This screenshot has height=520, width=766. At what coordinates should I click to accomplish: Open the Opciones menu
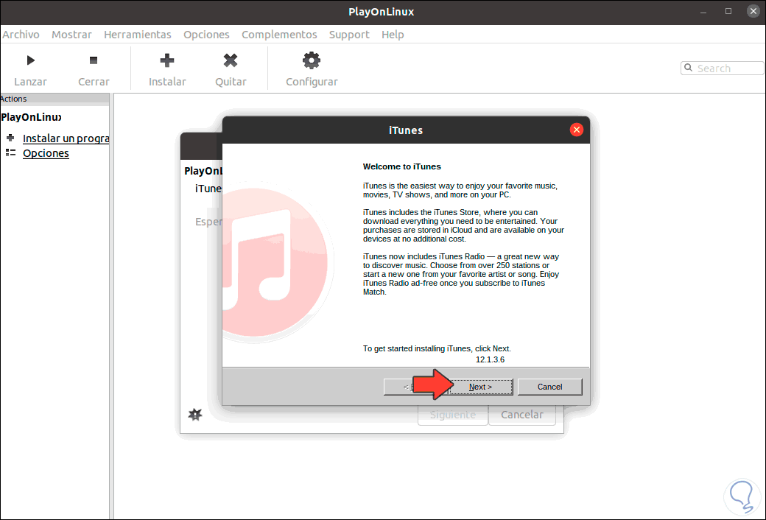point(206,35)
